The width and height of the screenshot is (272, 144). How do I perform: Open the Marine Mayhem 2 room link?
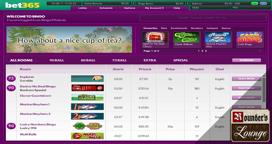(35, 114)
